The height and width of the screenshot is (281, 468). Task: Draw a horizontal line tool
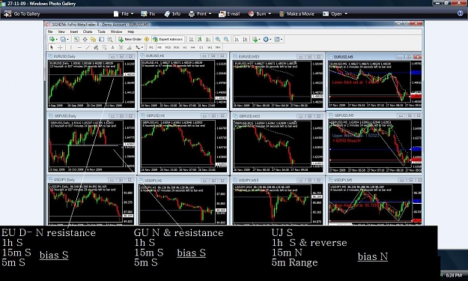coord(79,47)
